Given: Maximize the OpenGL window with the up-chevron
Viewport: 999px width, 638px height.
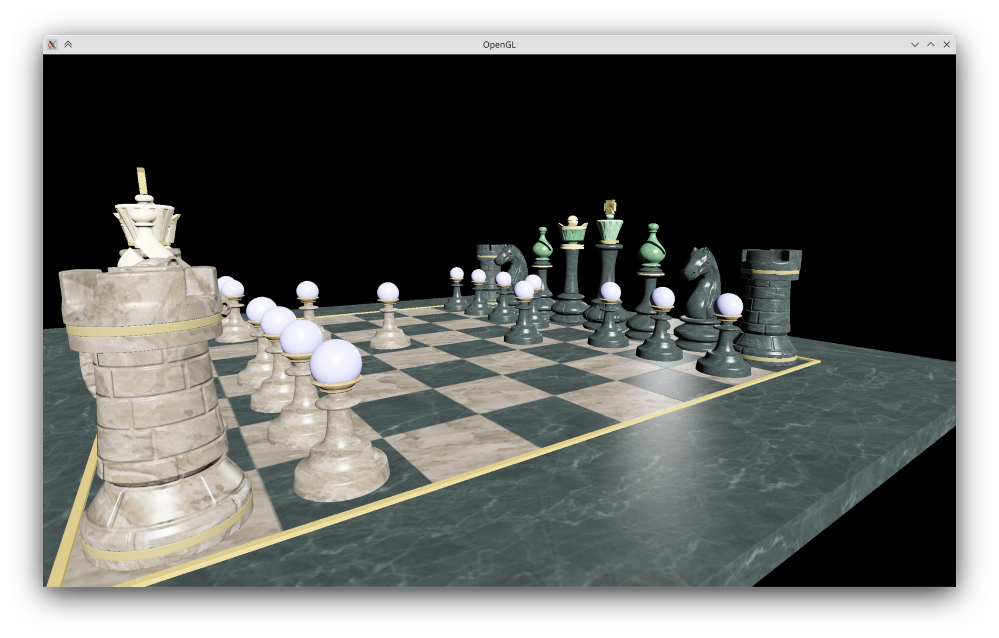Looking at the screenshot, I should point(930,44).
